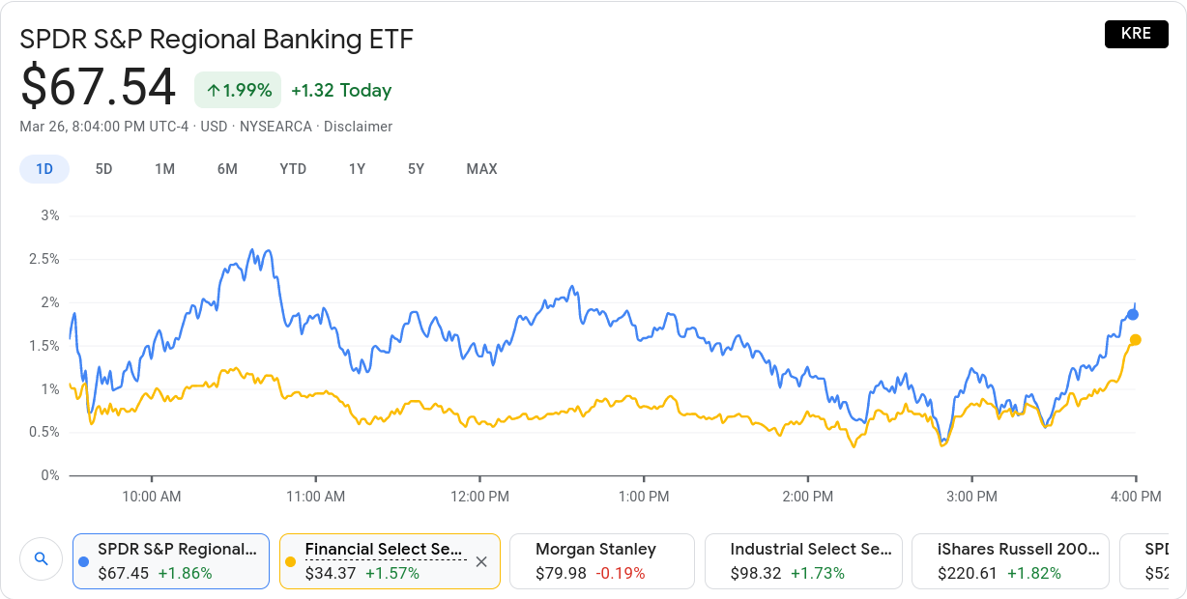Remove Financial Select Sector comparison with X

481,561
